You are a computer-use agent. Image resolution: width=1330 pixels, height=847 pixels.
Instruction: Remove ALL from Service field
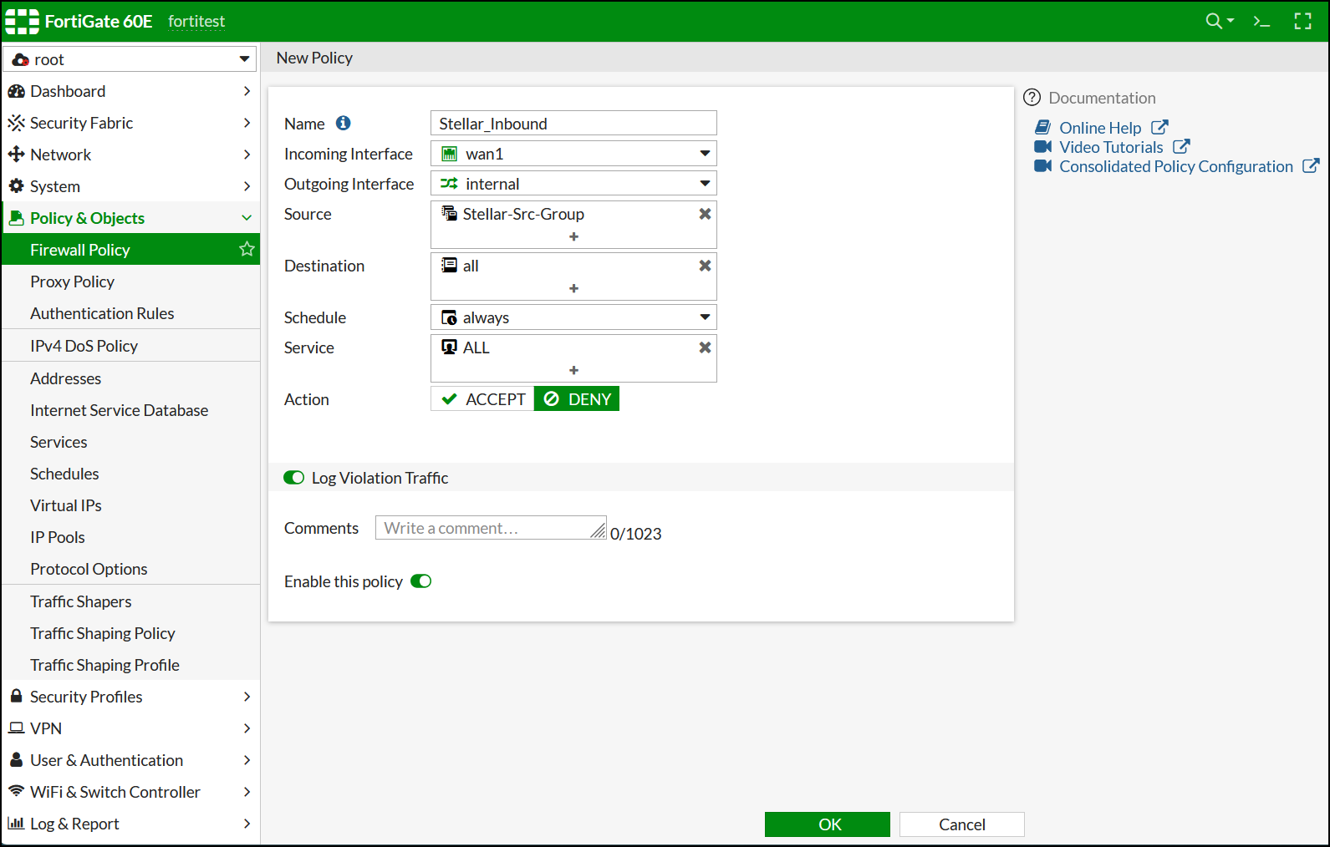tap(705, 347)
